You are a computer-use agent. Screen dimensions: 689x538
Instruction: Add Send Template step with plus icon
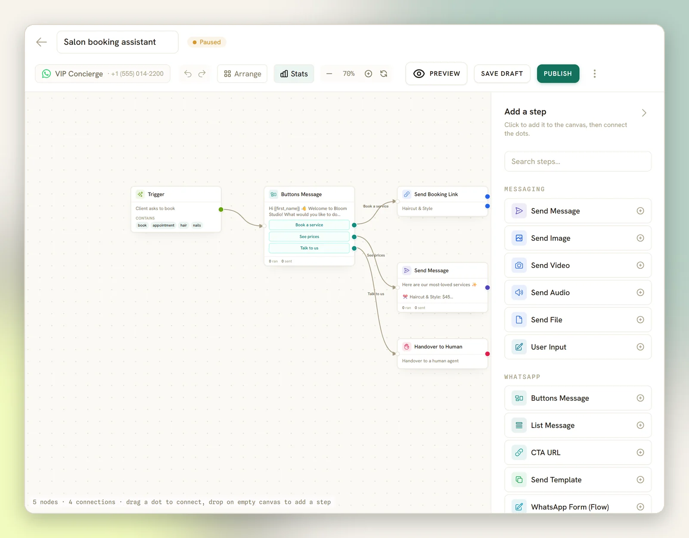click(640, 479)
